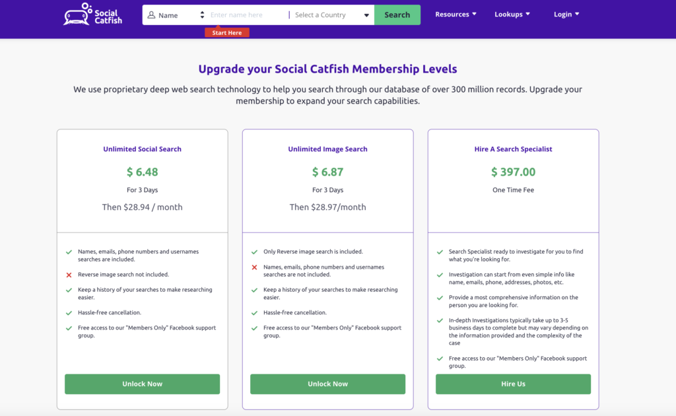The height and width of the screenshot is (416, 676).
Task: Click the checkmark beside Only Reverse image search is included
Action: (255, 252)
